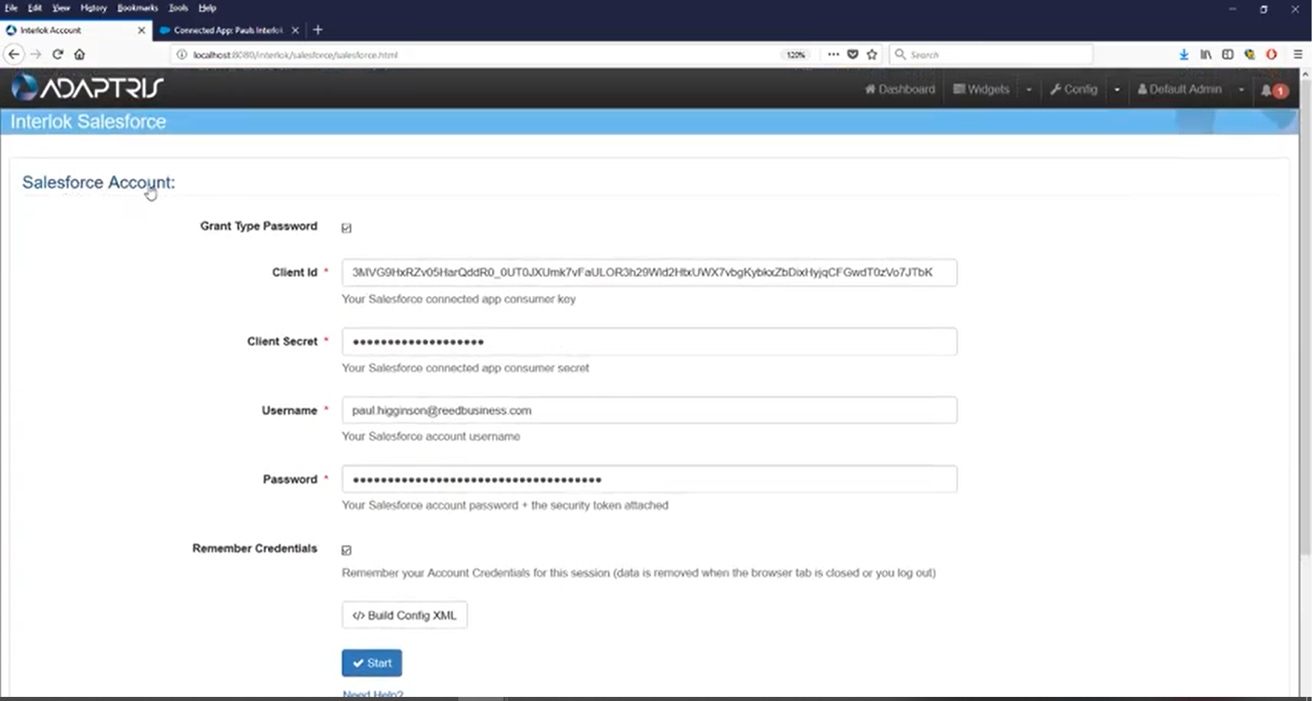Click into the Username field
The height and width of the screenshot is (701, 1313).
pyautogui.click(x=649, y=411)
